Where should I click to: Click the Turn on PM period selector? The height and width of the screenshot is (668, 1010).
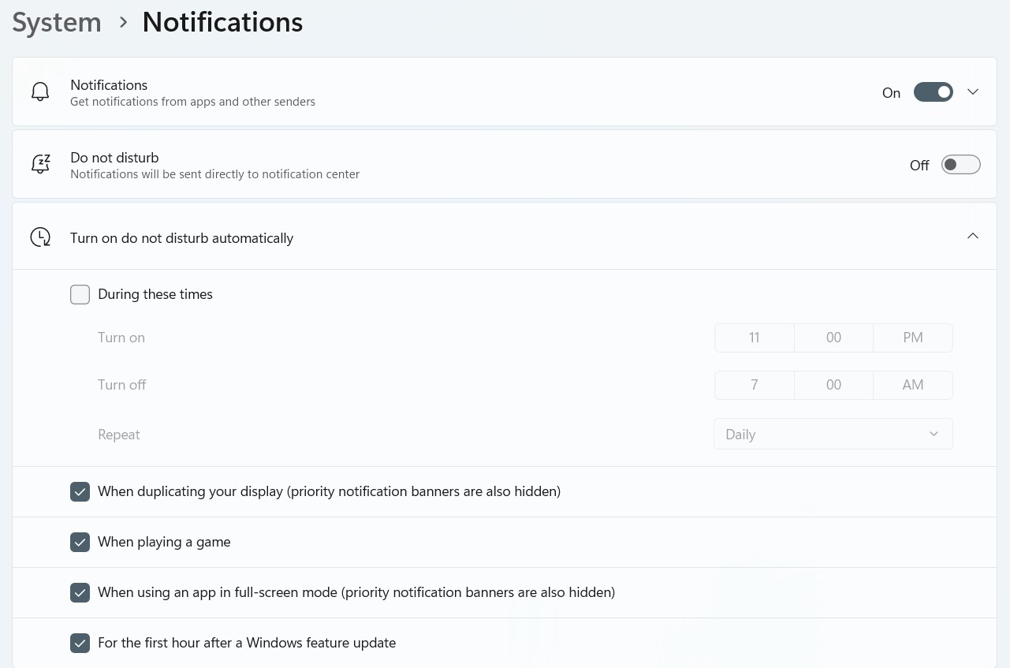coord(912,338)
